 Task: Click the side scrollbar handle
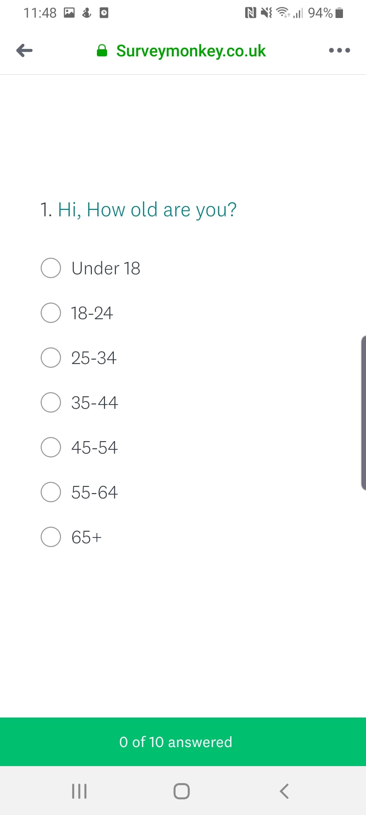point(363,413)
